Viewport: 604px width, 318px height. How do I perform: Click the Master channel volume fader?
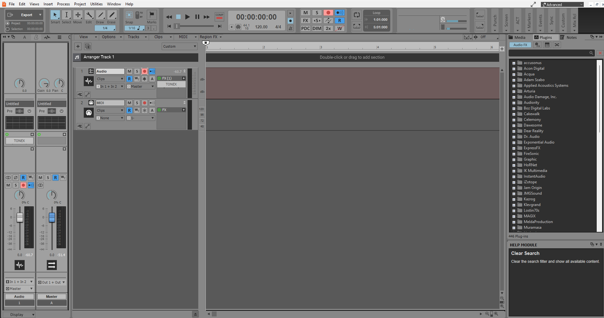tap(52, 217)
